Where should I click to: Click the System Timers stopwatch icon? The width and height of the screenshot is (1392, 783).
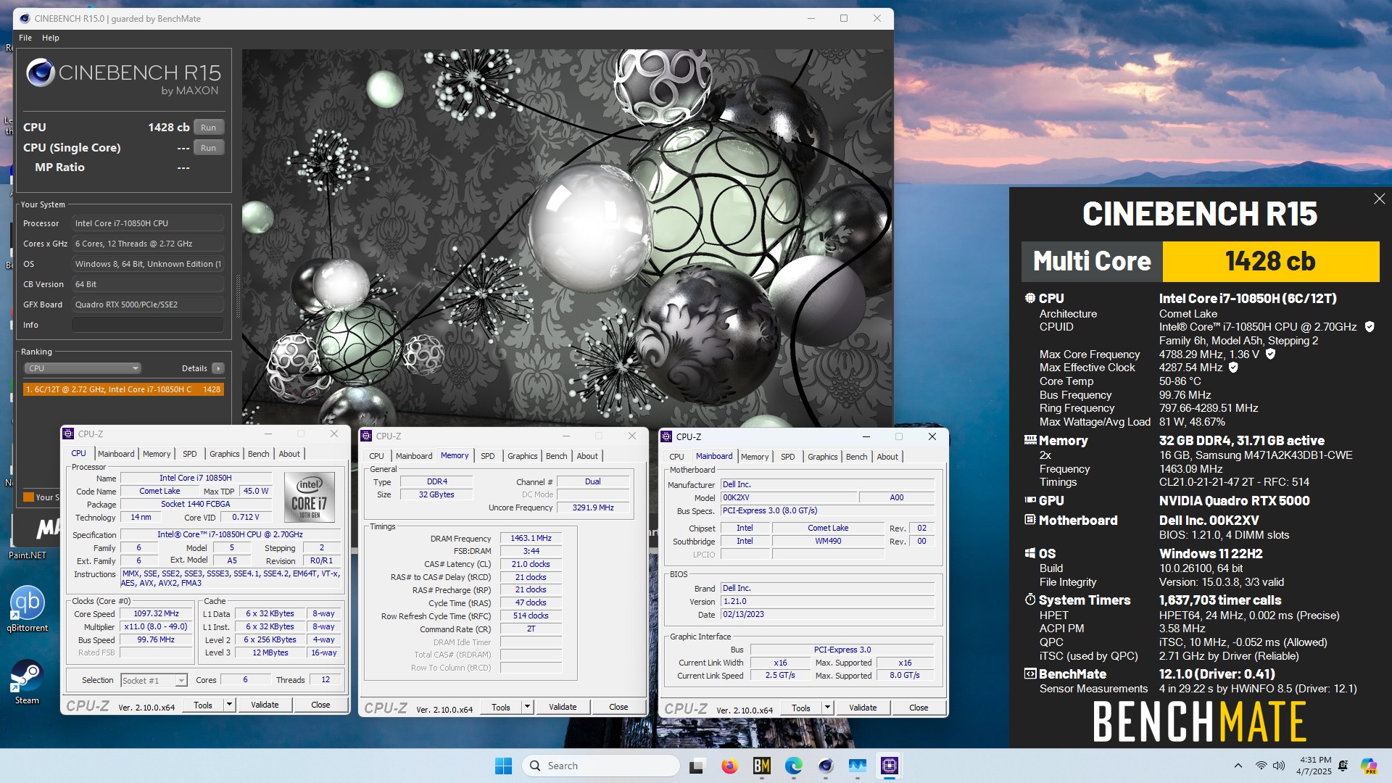[x=1029, y=600]
